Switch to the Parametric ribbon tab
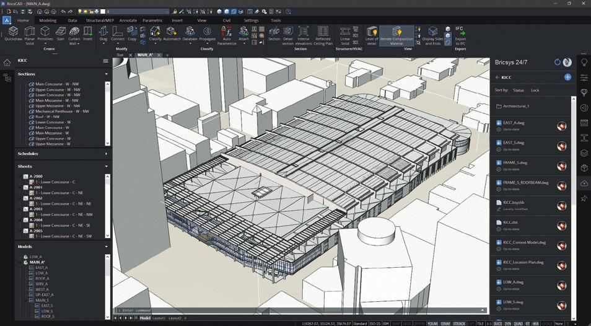Screen dimensions: 591x326 tap(152, 20)
